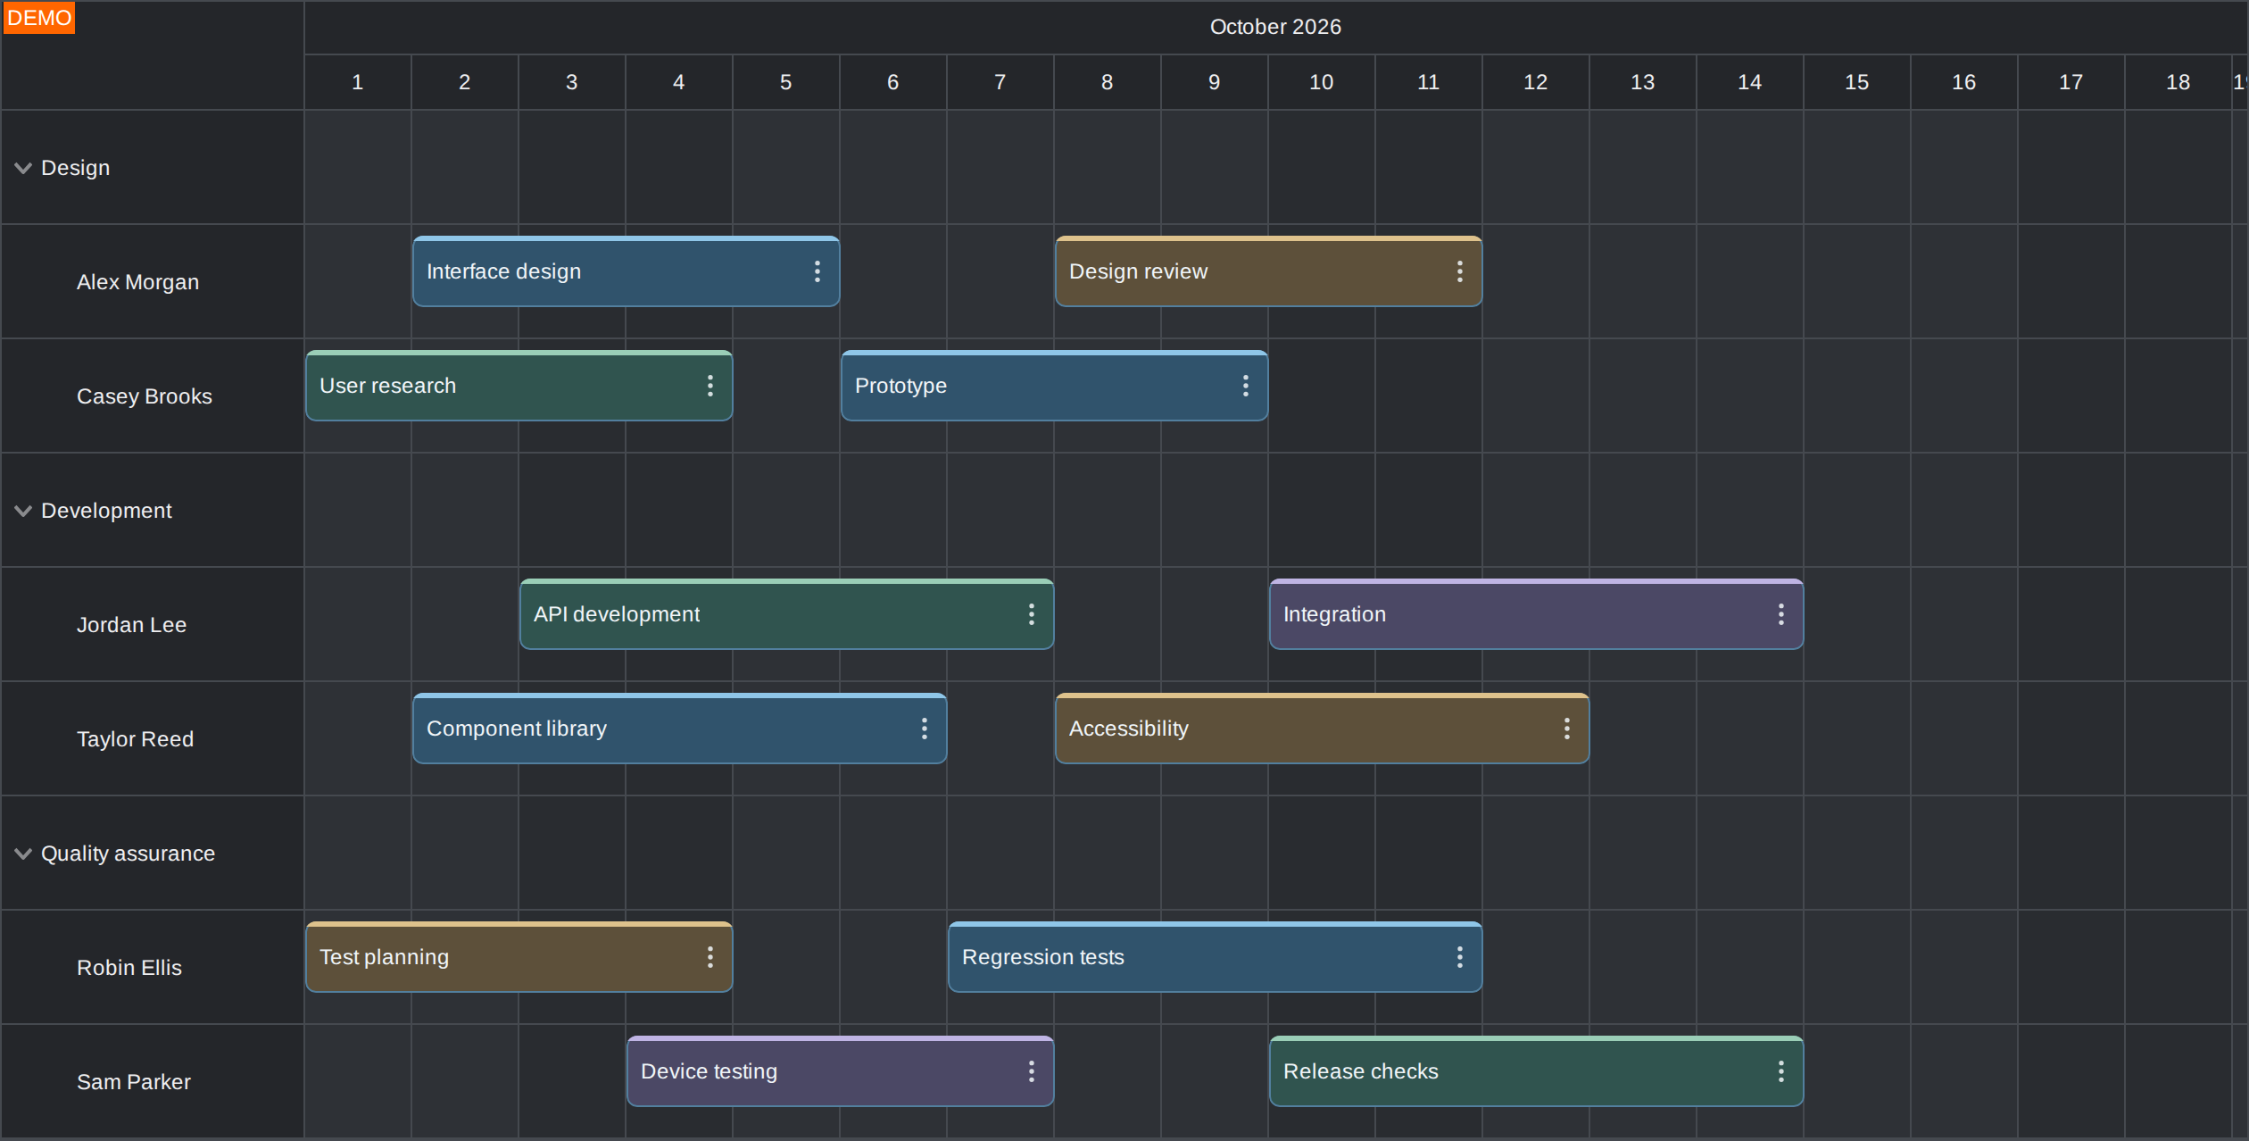Open the three-dot menu on Prototype

pos(1245,386)
